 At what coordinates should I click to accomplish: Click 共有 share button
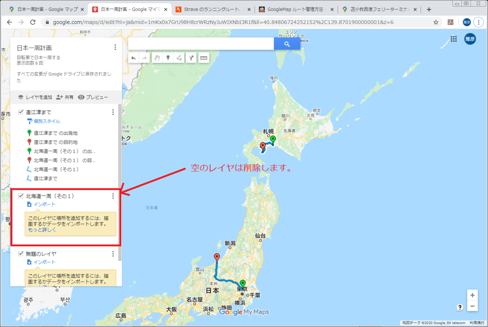tap(65, 97)
